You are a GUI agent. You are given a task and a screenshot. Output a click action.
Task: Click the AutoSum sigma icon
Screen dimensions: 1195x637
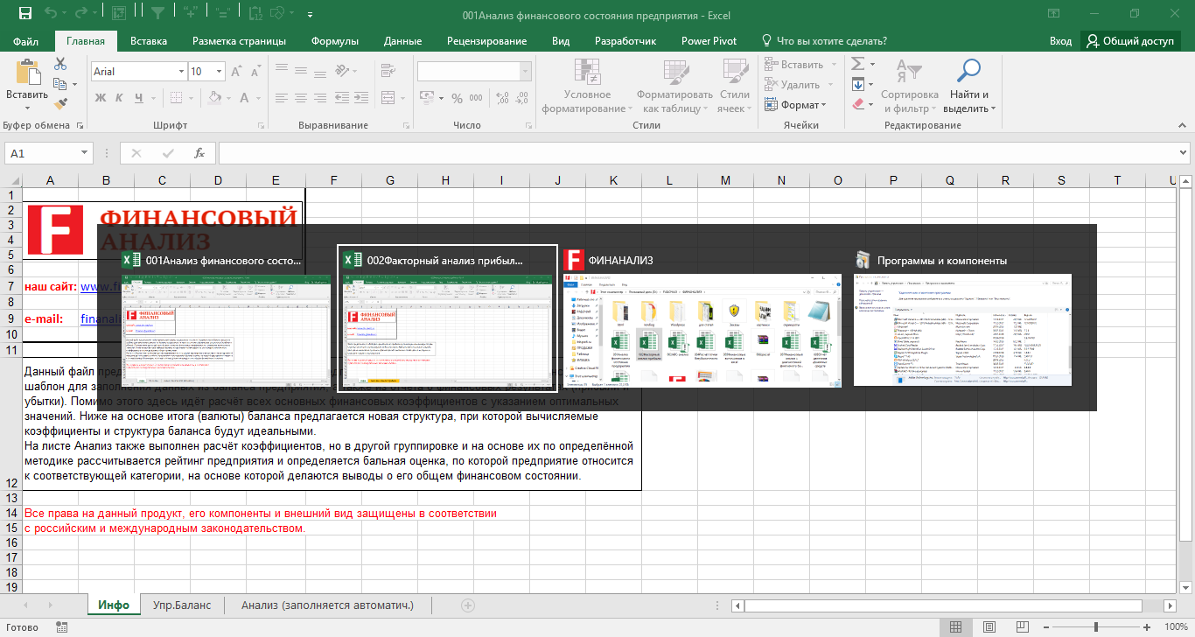(858, 64)
